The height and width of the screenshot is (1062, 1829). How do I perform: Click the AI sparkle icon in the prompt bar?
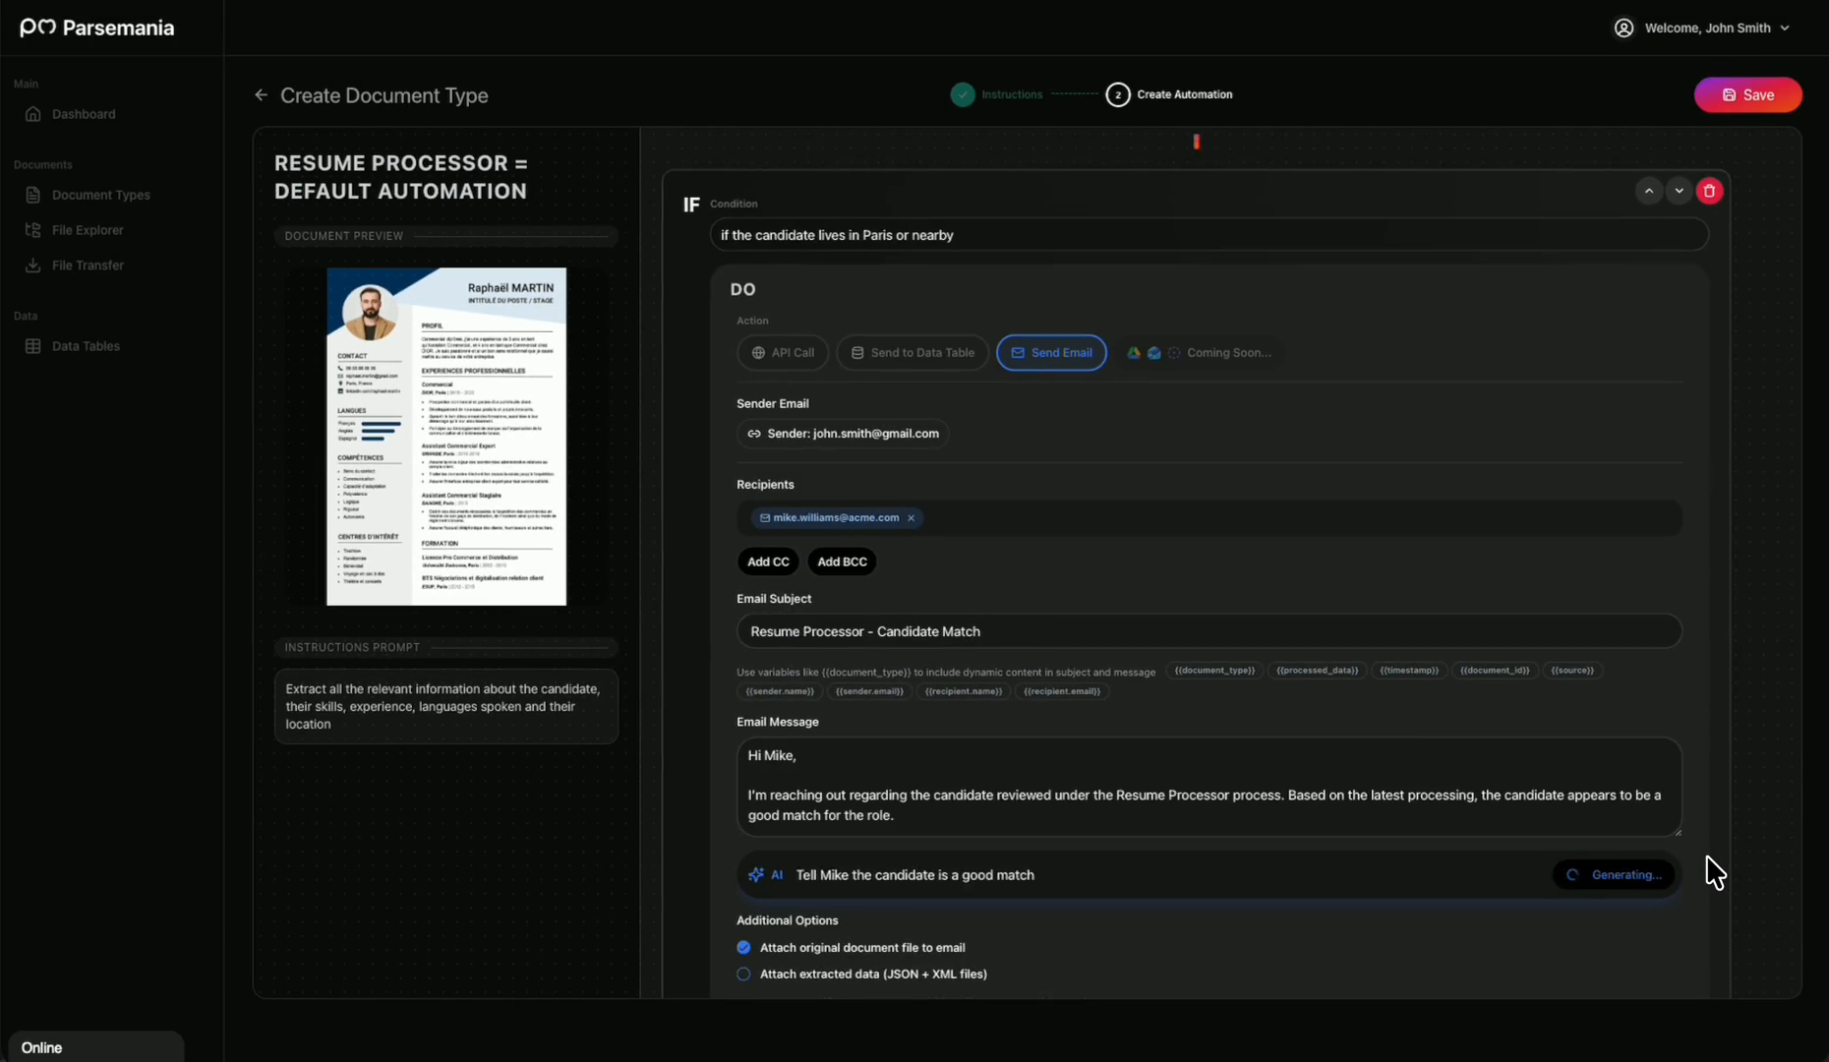click(756, 874)
